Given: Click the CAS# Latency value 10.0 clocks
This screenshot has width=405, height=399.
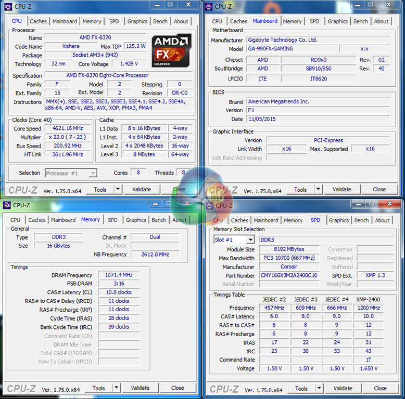Looking at the screenshot, I should pyautogui.click(x=119, y=292).
